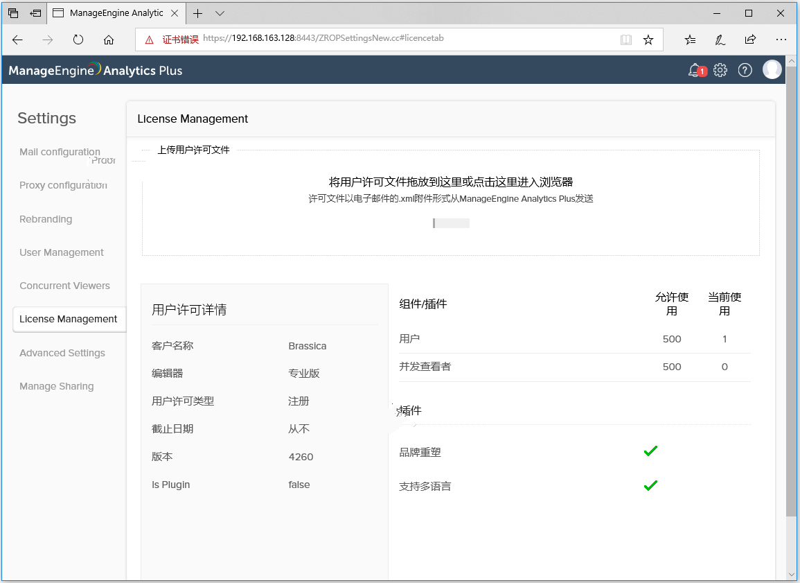
Task: Click the green checkmark for 支持多语言
Action: 650,485
